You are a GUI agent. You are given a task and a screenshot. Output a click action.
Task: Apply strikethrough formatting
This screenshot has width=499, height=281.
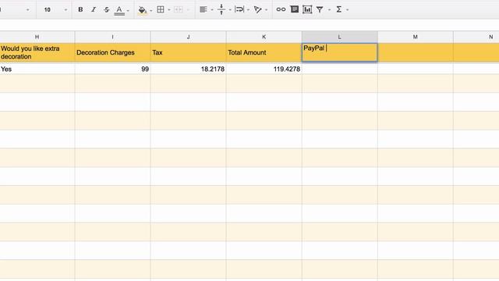tap(106, 9)
